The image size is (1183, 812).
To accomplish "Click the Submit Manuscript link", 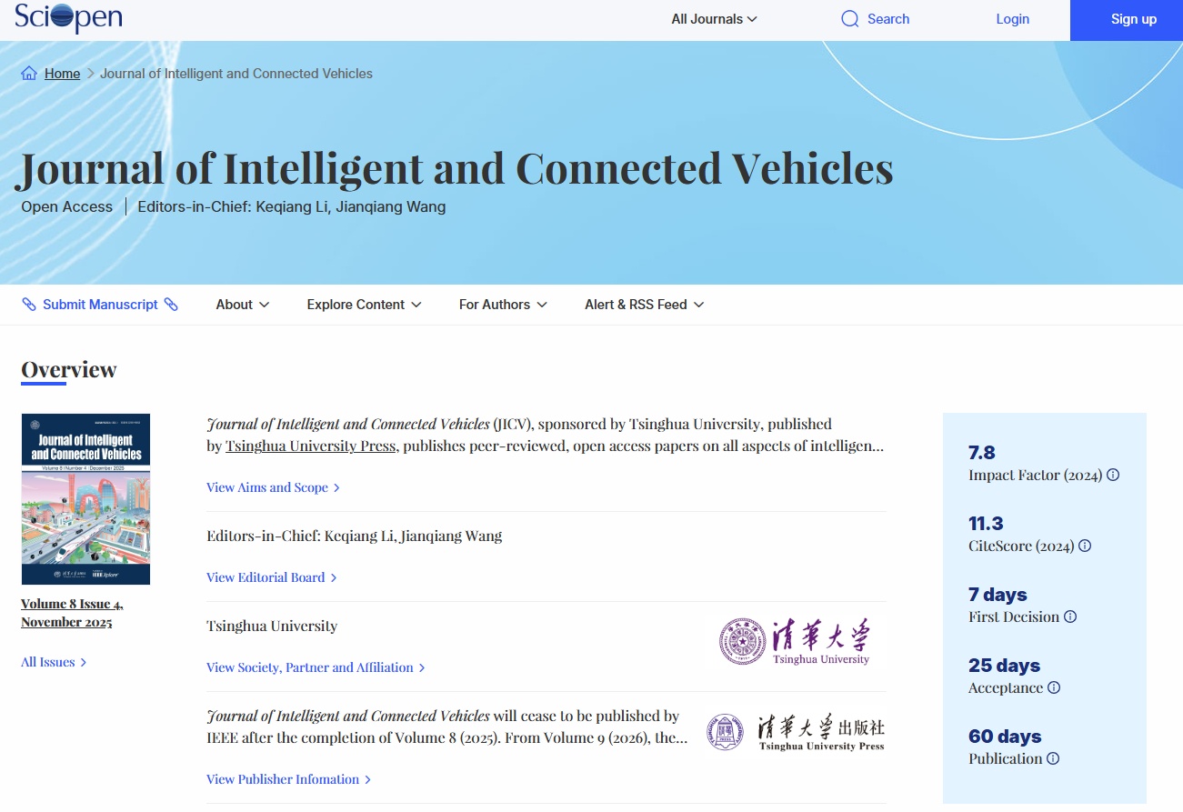I will [100, 305].
